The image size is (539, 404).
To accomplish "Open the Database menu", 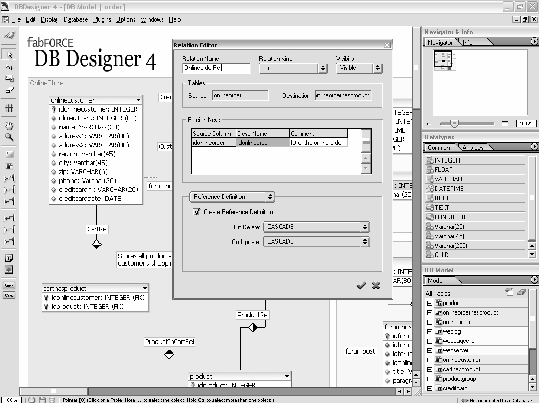I will [76, 19].
